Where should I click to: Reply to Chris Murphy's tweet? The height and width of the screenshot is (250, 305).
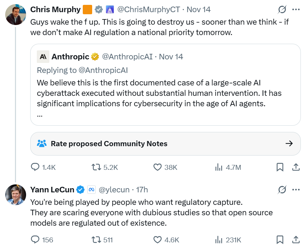coord(35,167)
